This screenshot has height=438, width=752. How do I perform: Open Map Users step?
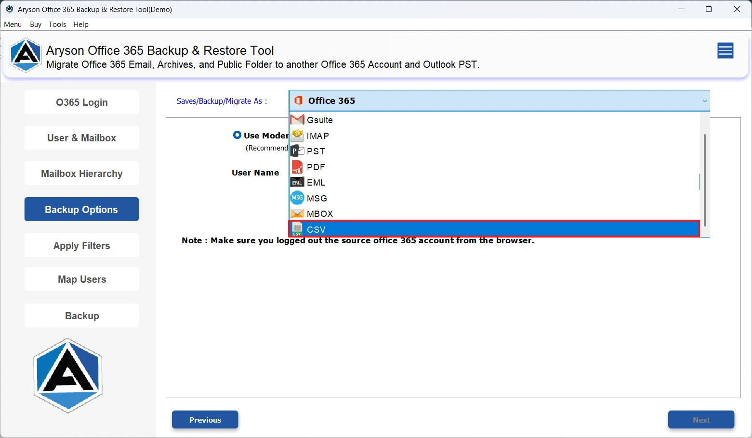point(81,279)
